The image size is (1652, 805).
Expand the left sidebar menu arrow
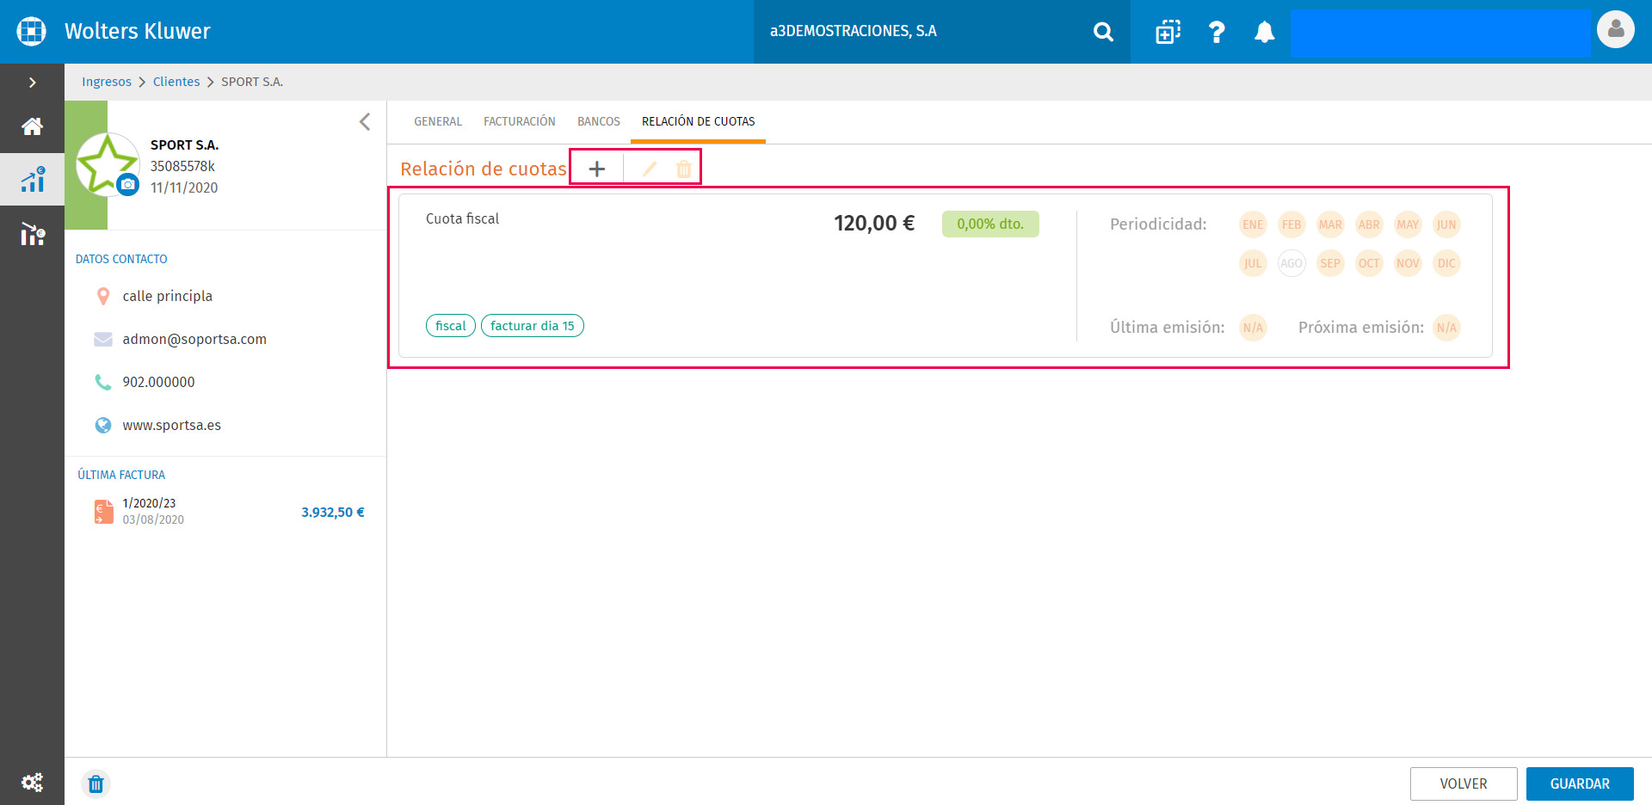pyautogui.click(x=32, y=83)
